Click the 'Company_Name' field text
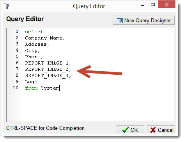This screenshot has height=142, width=184. click(44, 38)
